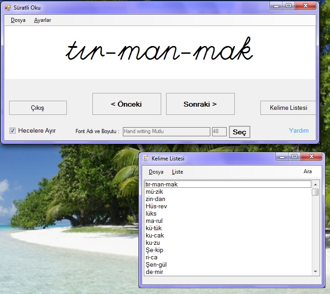The image size is (330, 294).
Task: Click the word list scrollbar down arrow
Action: pos(315,272)
